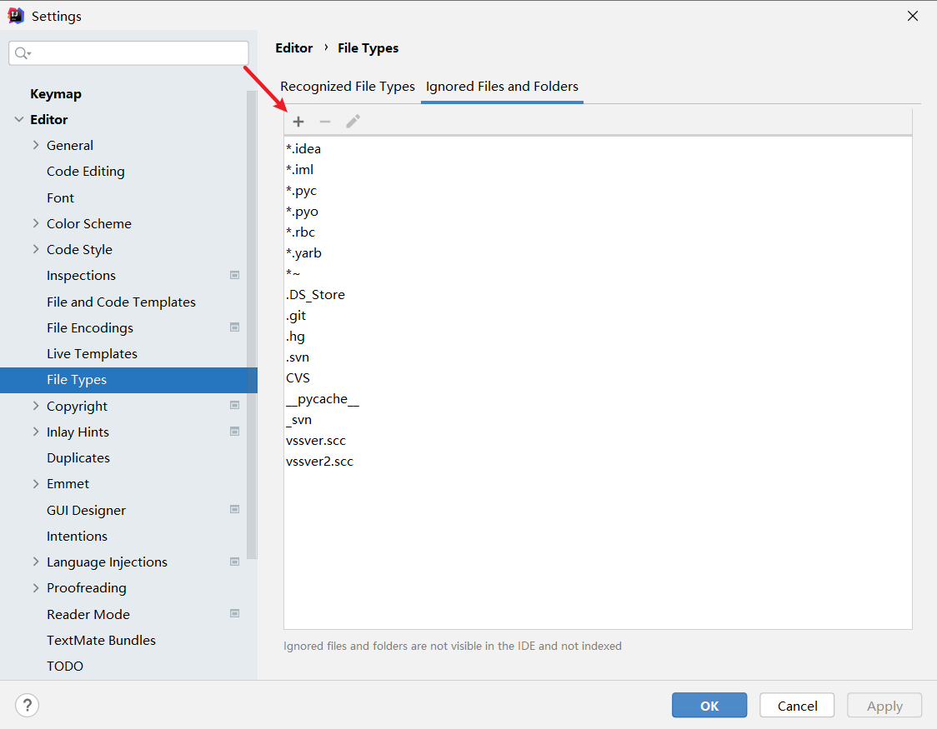Select Ignored Files and Folders tab
This screenshot has width=937, height=729.
[x=502, y=87]
